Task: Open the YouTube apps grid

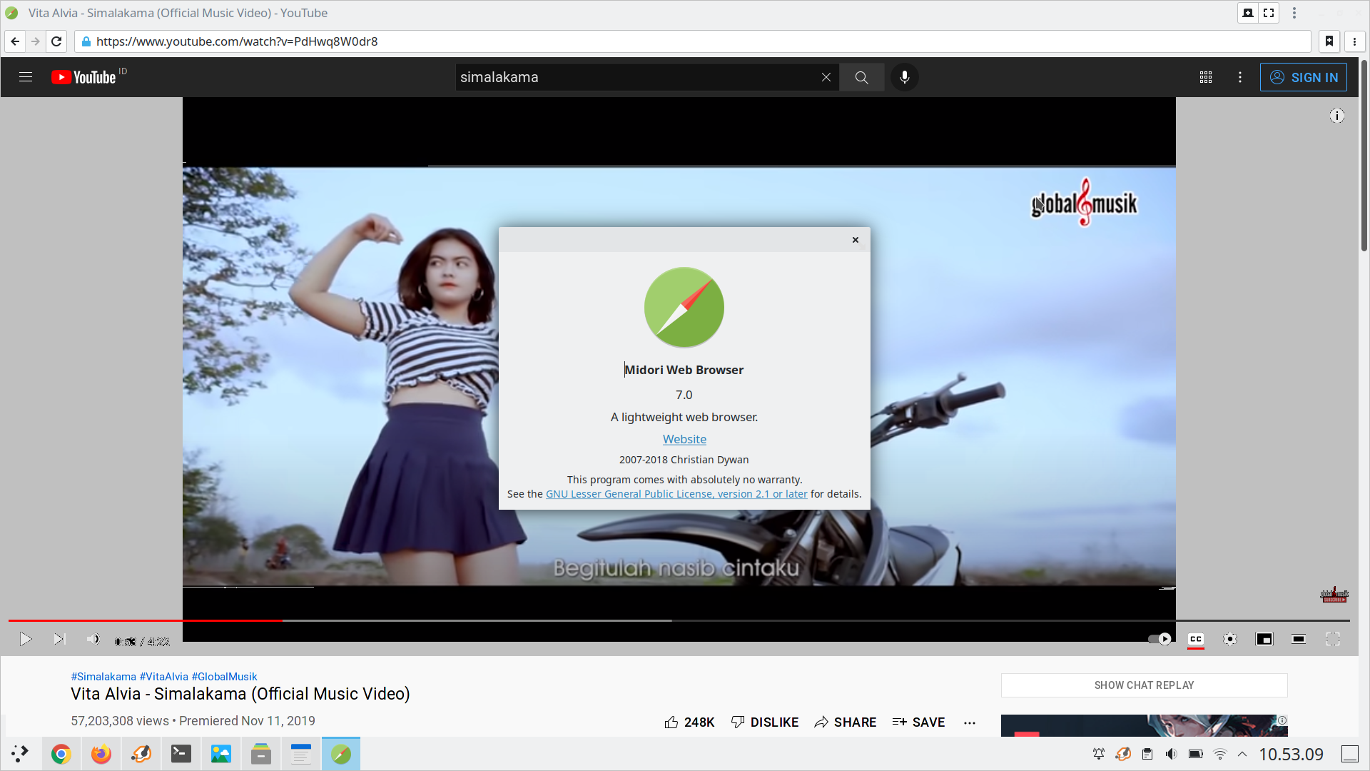Action: click(x=1206, y=77)
